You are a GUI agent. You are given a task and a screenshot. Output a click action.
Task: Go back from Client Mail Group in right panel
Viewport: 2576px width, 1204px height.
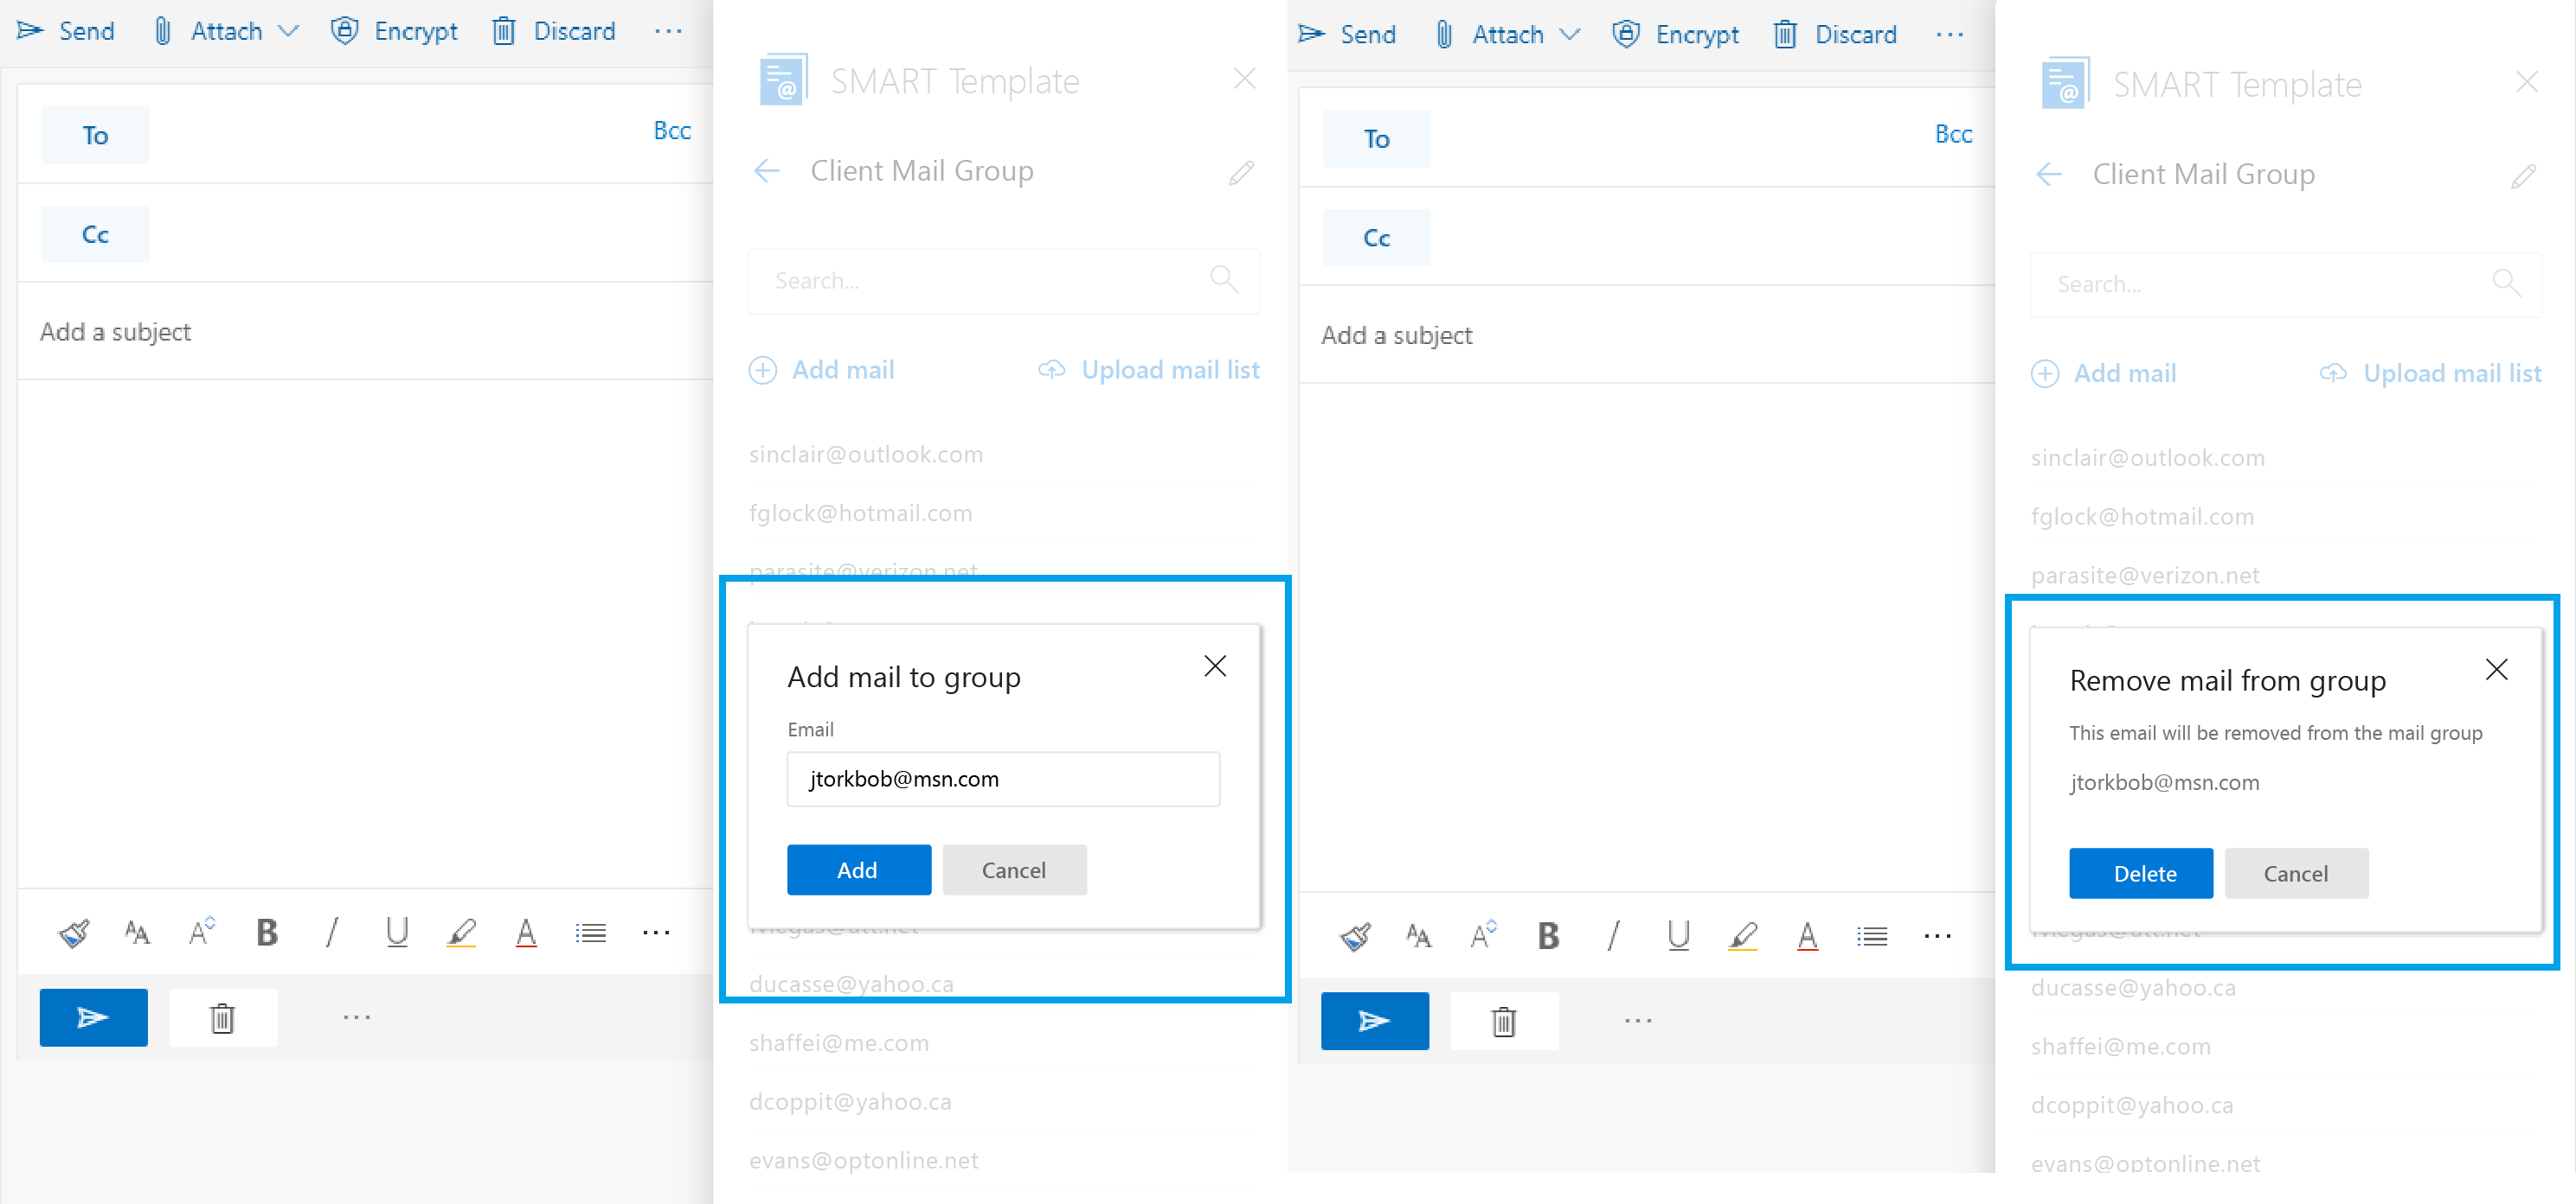pyautogui.click(x=2049, y=174)
